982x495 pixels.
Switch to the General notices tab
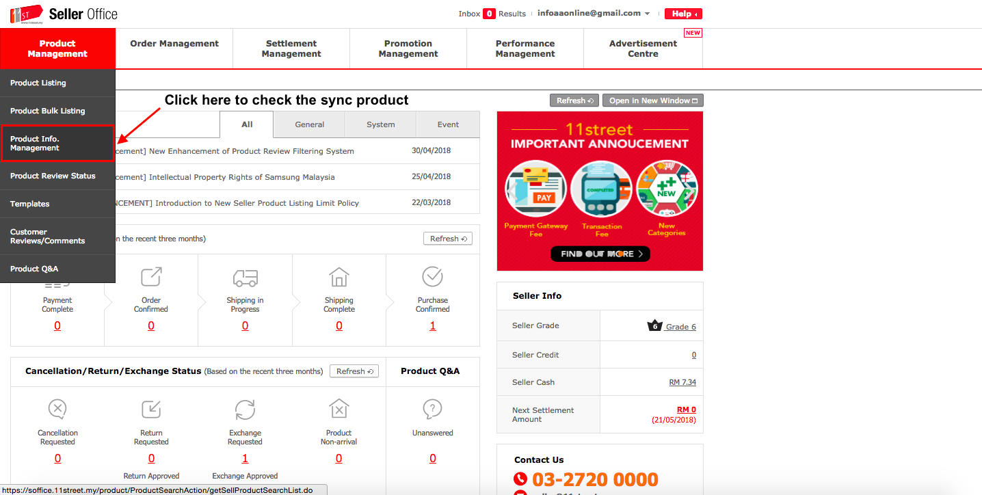[x=310, y=124]
